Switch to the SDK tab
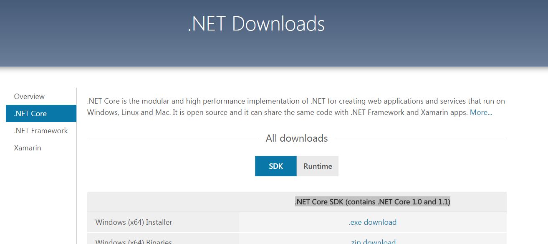 tap(276, 166)
